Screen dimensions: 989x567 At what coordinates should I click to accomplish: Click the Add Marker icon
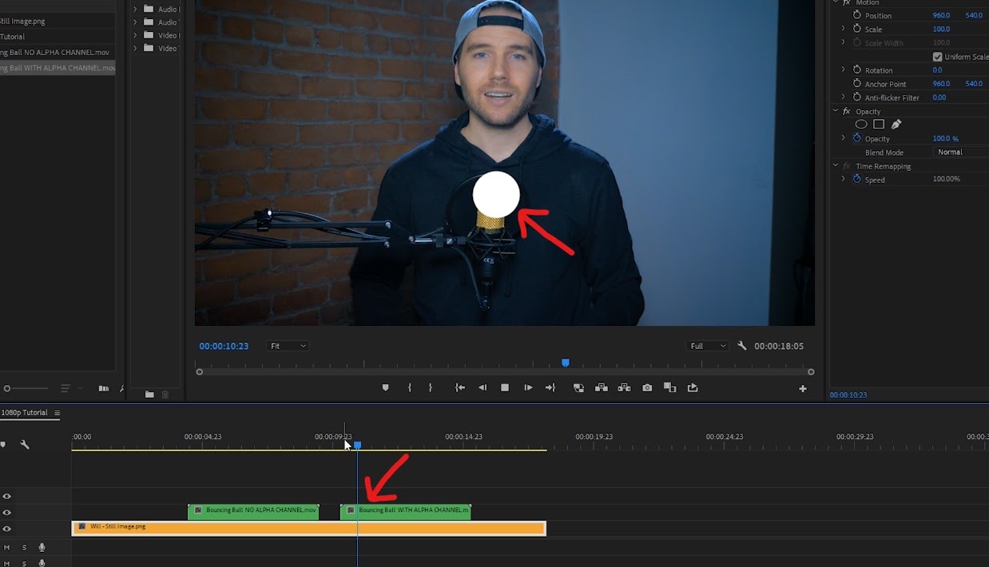tap(386, 387)
